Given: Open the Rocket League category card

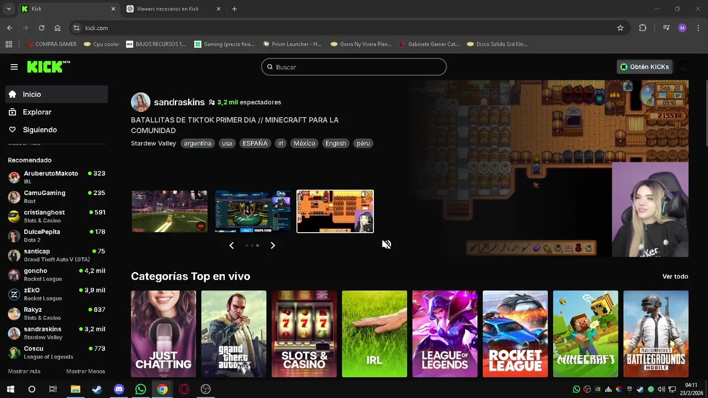Looking at the screenshot, I should [515, 334].
